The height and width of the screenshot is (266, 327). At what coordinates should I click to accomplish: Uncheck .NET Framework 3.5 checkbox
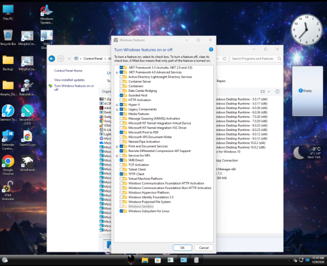(x=121, y=68)
